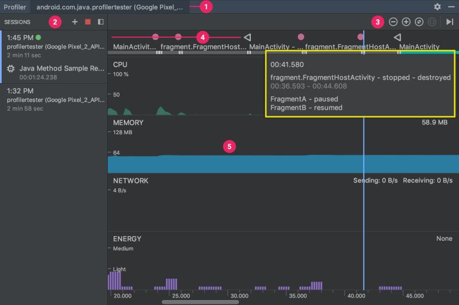
Task: Click the 100 % CPU axis label
Action: pos(120,75)
